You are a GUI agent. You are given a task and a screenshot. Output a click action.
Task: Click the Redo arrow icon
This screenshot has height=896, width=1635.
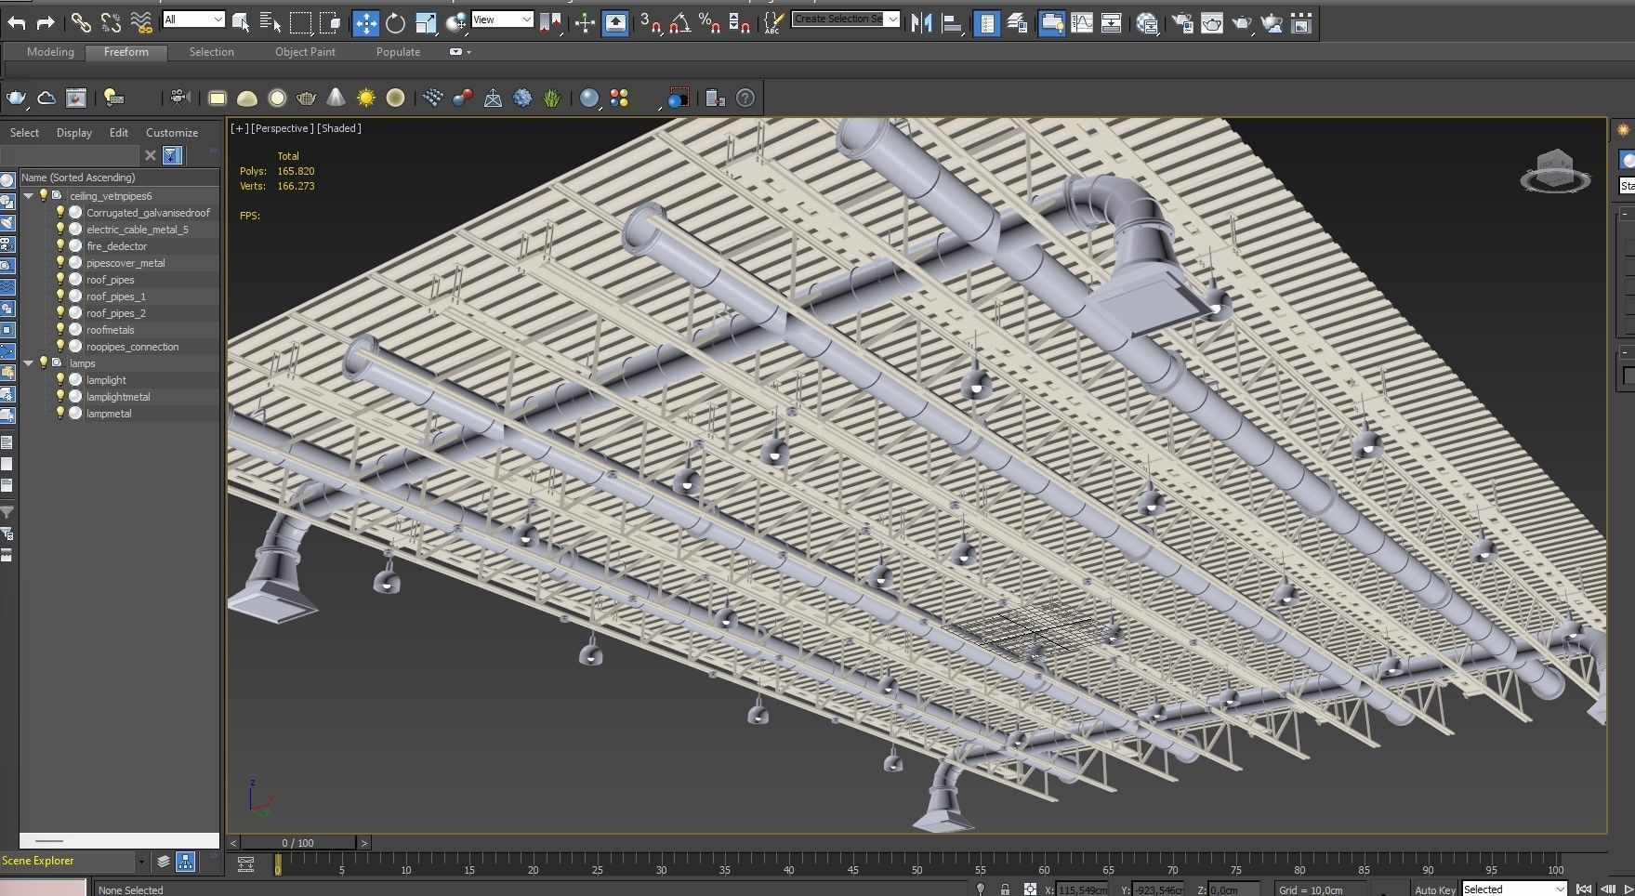(46, 22)
